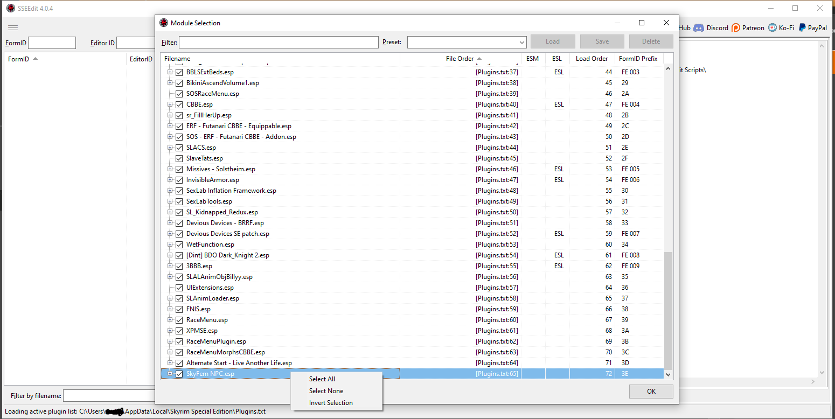Focus the Filter by filename field
Screen dimensions: 835x419
pos(109,396)
